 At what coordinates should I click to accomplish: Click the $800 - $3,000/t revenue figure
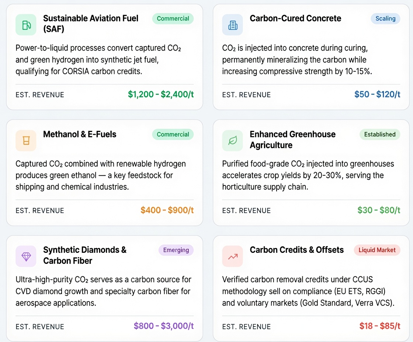click(x=164, y=326)
